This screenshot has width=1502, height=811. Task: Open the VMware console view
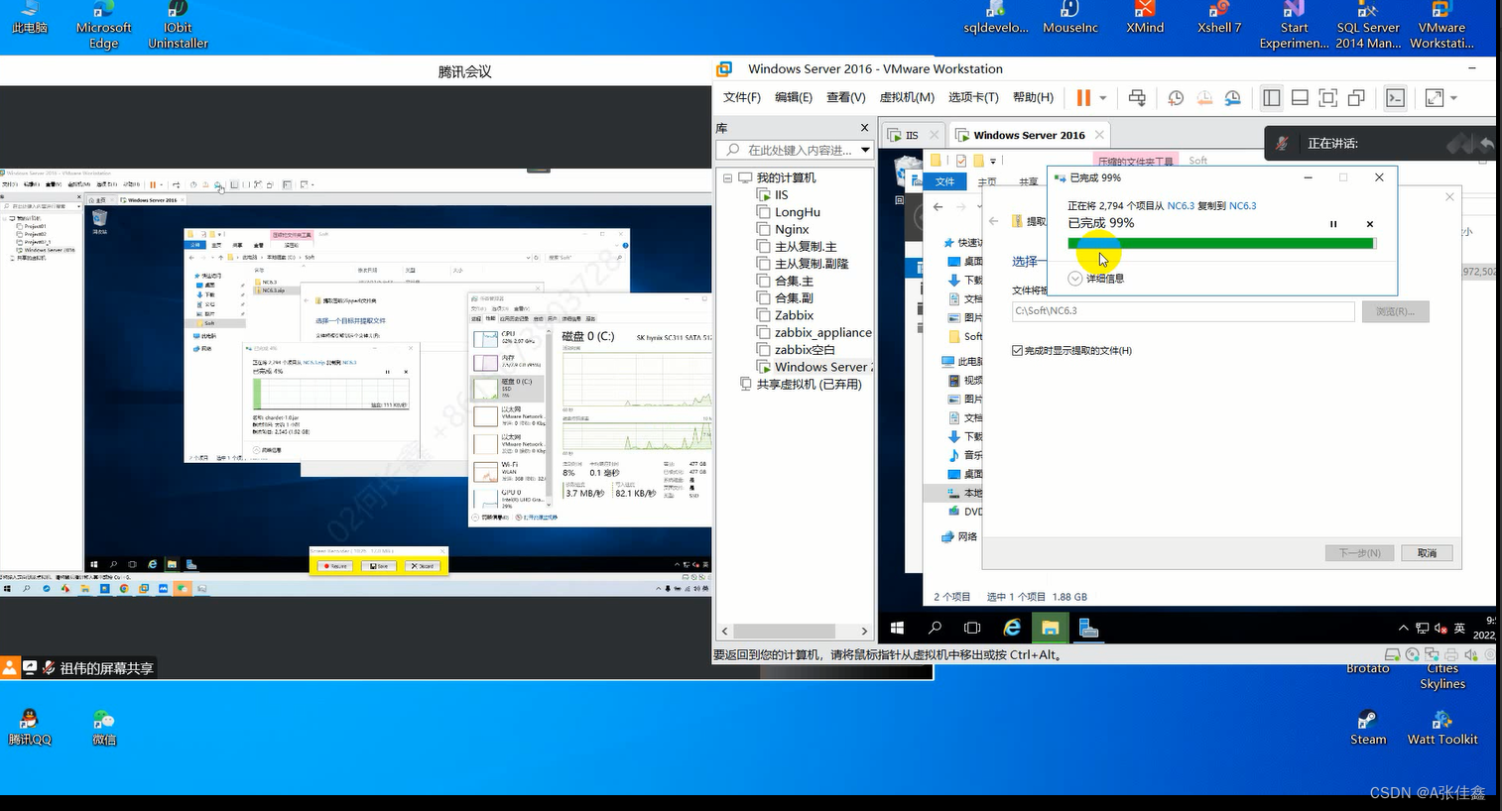click(x=1395, y=97)
